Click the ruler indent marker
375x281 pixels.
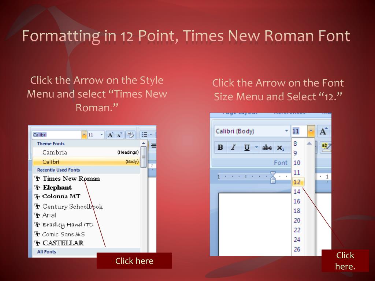(x=273, y=177)
